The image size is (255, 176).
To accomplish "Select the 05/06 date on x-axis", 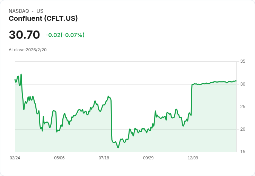I will 59,158.
